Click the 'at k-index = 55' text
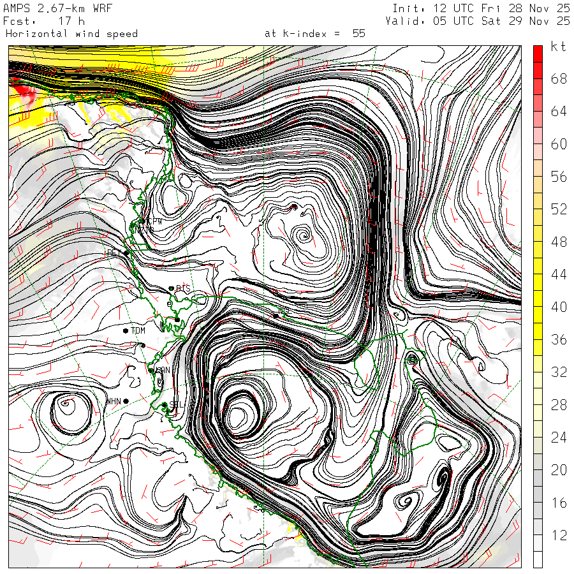The height and width of the screenshot is (574, 574). (315, 34)
